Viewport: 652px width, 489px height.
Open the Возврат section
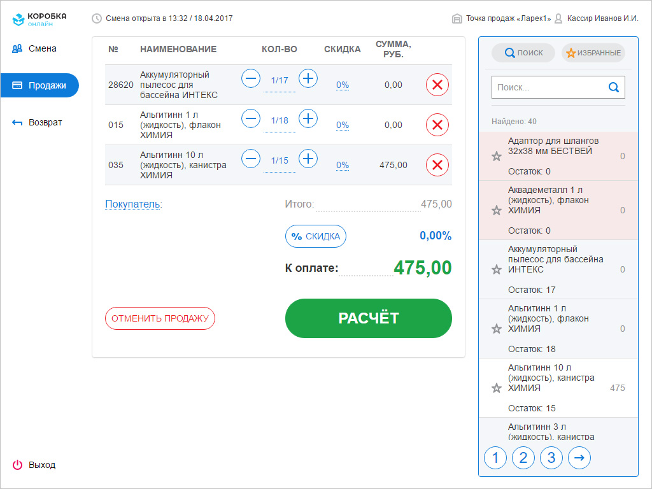37,122
